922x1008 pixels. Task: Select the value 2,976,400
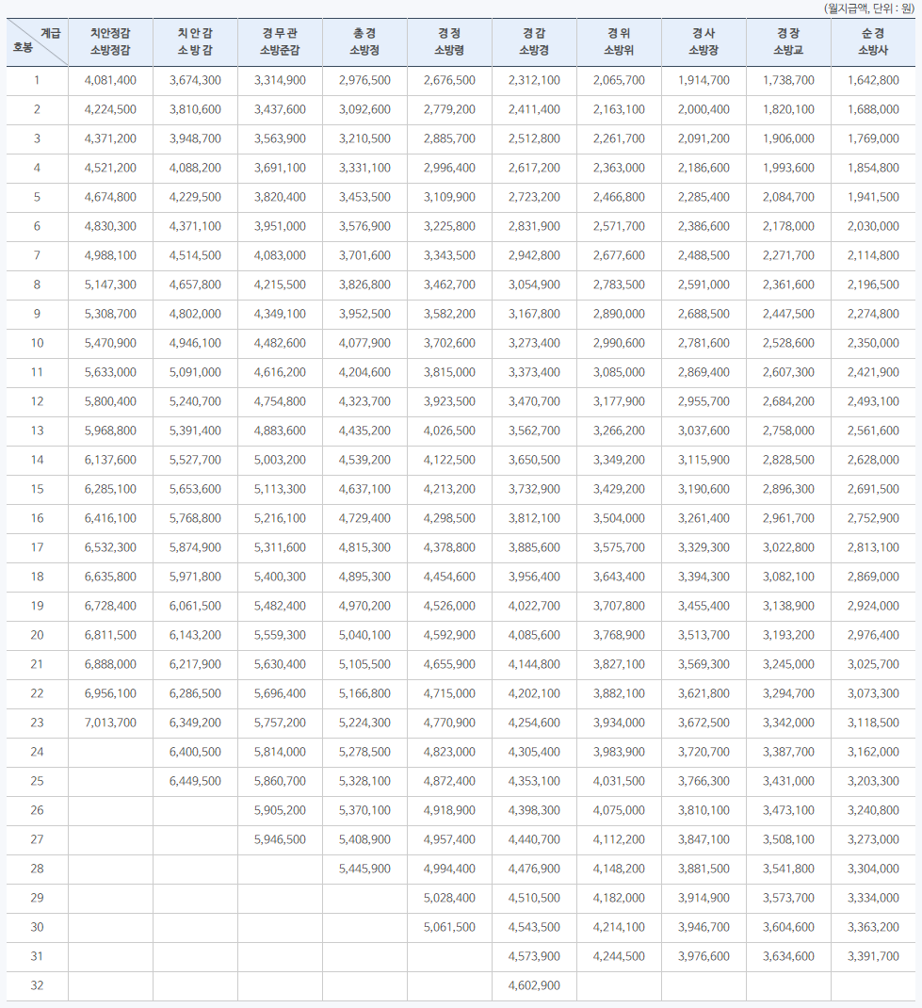pos(874,635)
